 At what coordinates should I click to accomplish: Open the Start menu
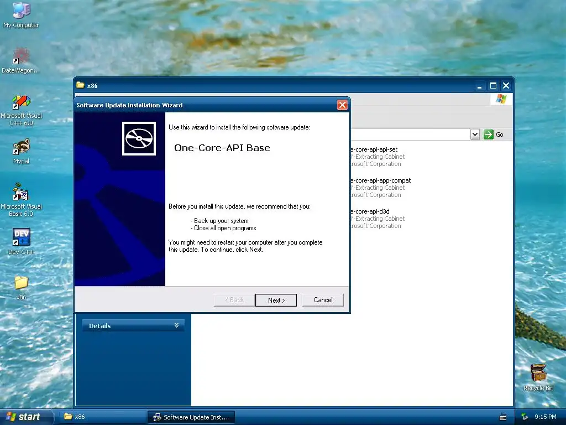(26, 417)
